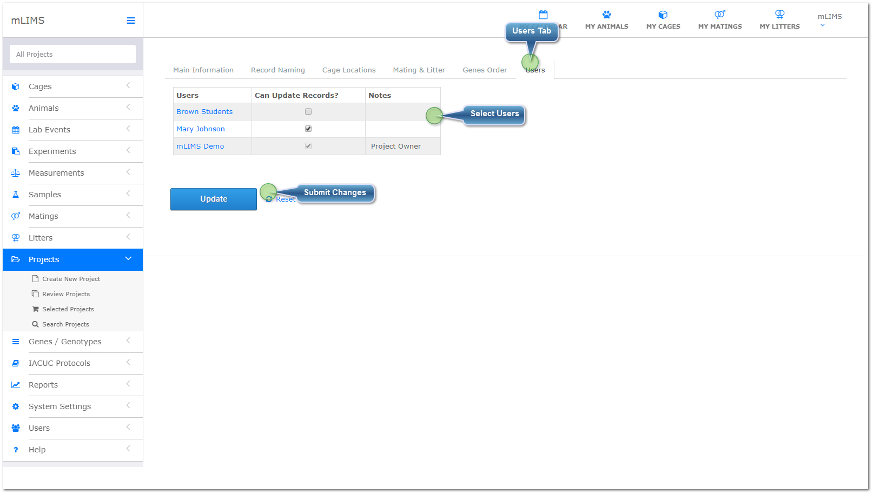Select the Users tab
Screen dimensions: 873x494
tap(535, 70)
